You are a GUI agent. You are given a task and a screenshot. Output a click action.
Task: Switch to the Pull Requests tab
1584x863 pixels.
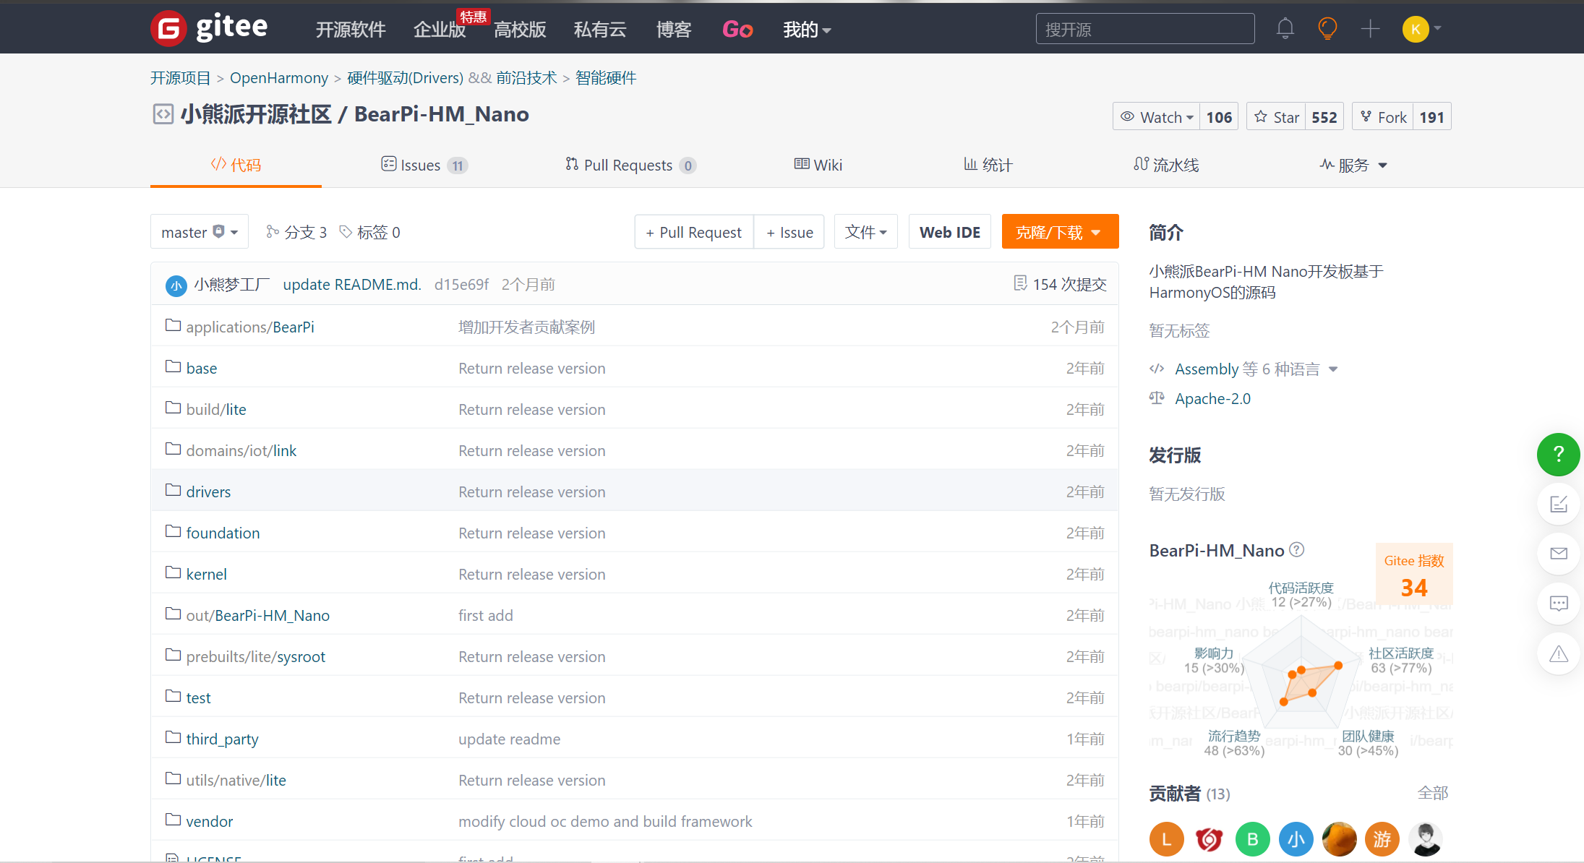point(630,165)
